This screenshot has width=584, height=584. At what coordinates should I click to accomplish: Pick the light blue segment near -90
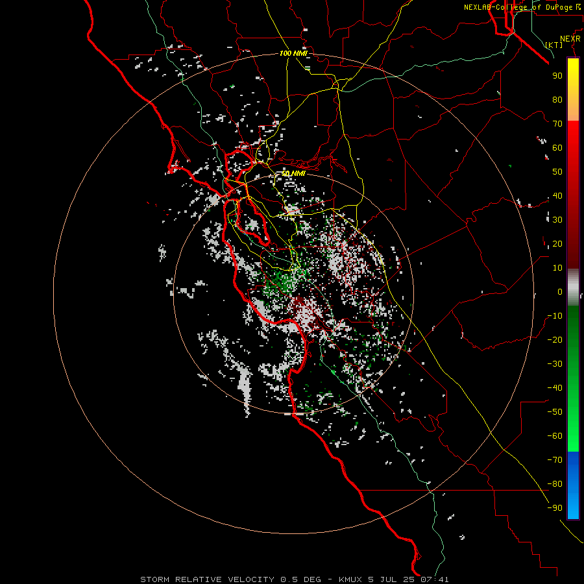573,507
